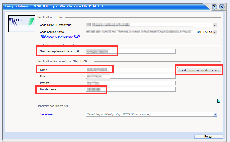This screenshot has width=230, height=142.
Task: Click the Siret d'enregistrement de la DPAE field
Action: 131,51
